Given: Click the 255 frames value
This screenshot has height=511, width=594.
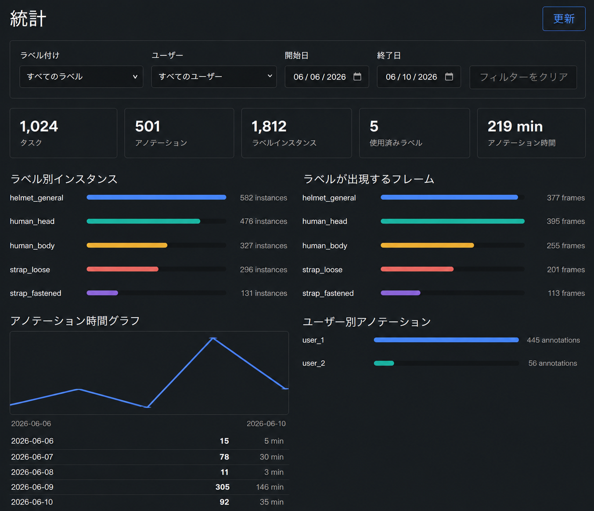Looking at the screenshot, I should 566,246.
